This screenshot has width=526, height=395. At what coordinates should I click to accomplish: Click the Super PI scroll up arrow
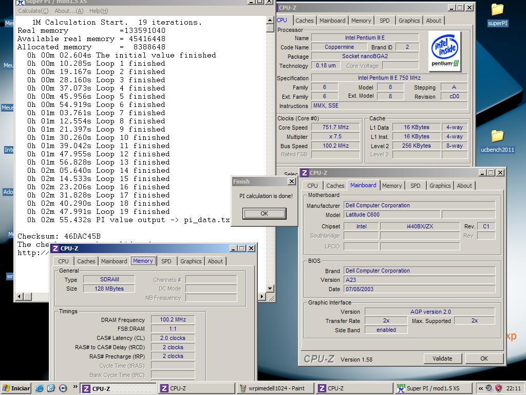(x=270, y=20)
